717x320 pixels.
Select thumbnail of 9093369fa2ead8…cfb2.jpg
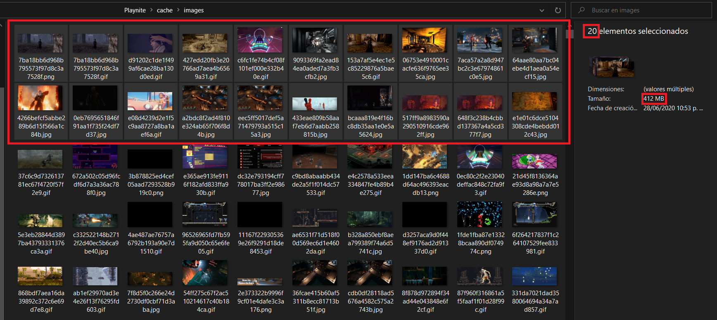click(x=315, y=40)
